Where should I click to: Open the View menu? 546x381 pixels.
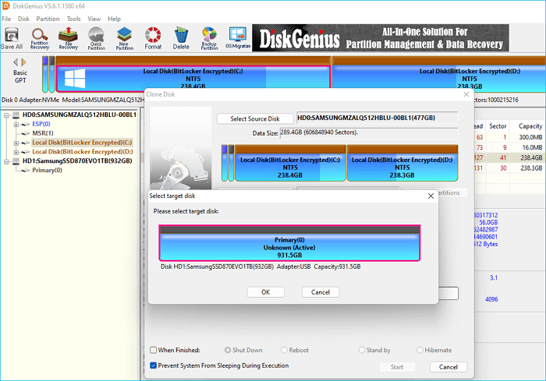[x=94, y=19]
